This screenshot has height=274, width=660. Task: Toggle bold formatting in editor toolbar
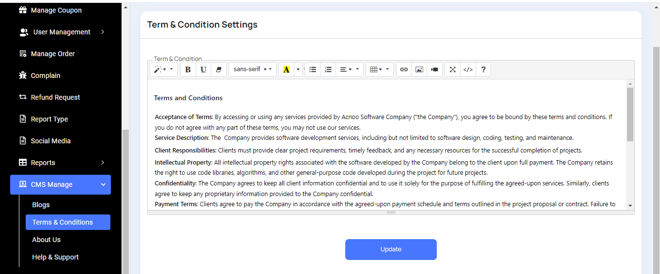[188, 70]
